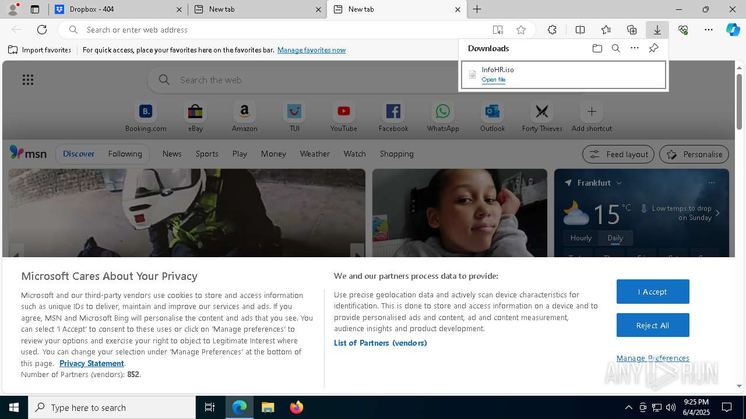Add this page to favorites star

click(x=521, y=30)
